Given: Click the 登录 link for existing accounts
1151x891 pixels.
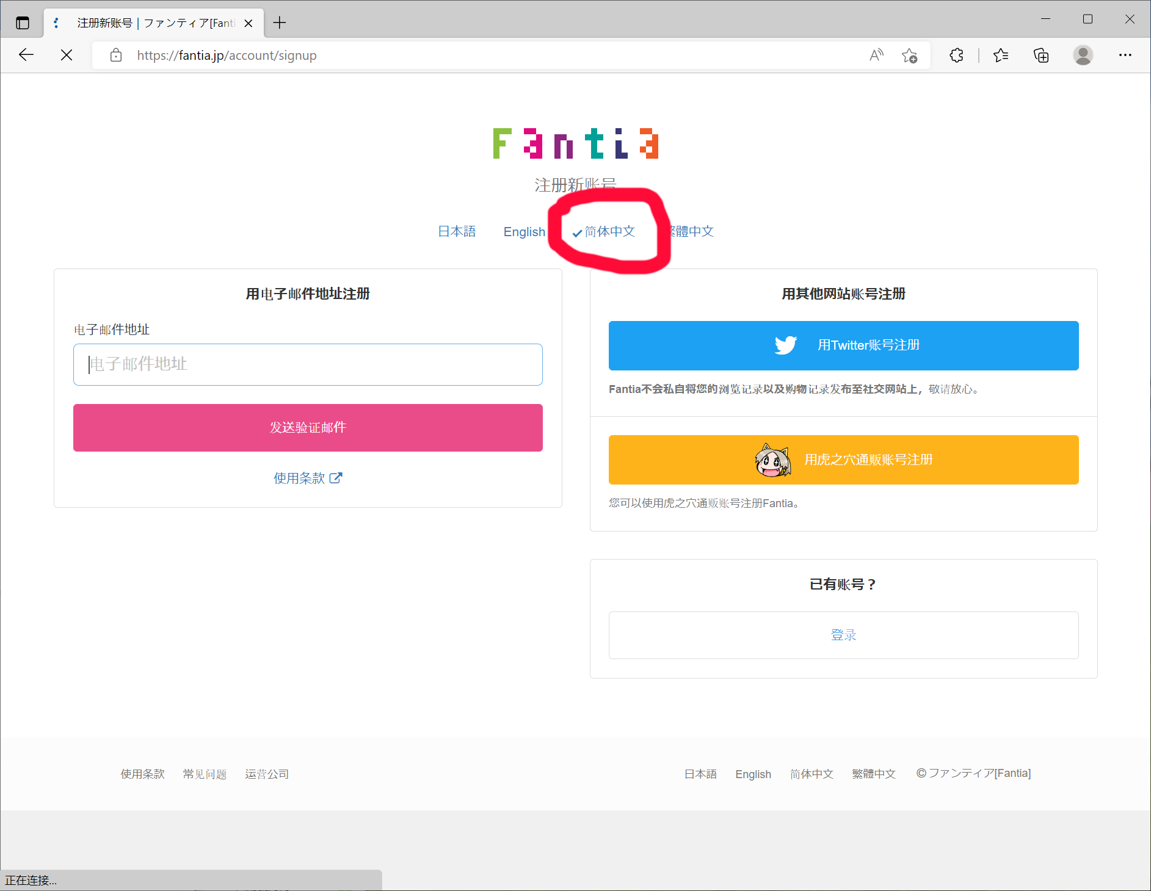Looking at the screenshot, I should (x=843, y=635).
